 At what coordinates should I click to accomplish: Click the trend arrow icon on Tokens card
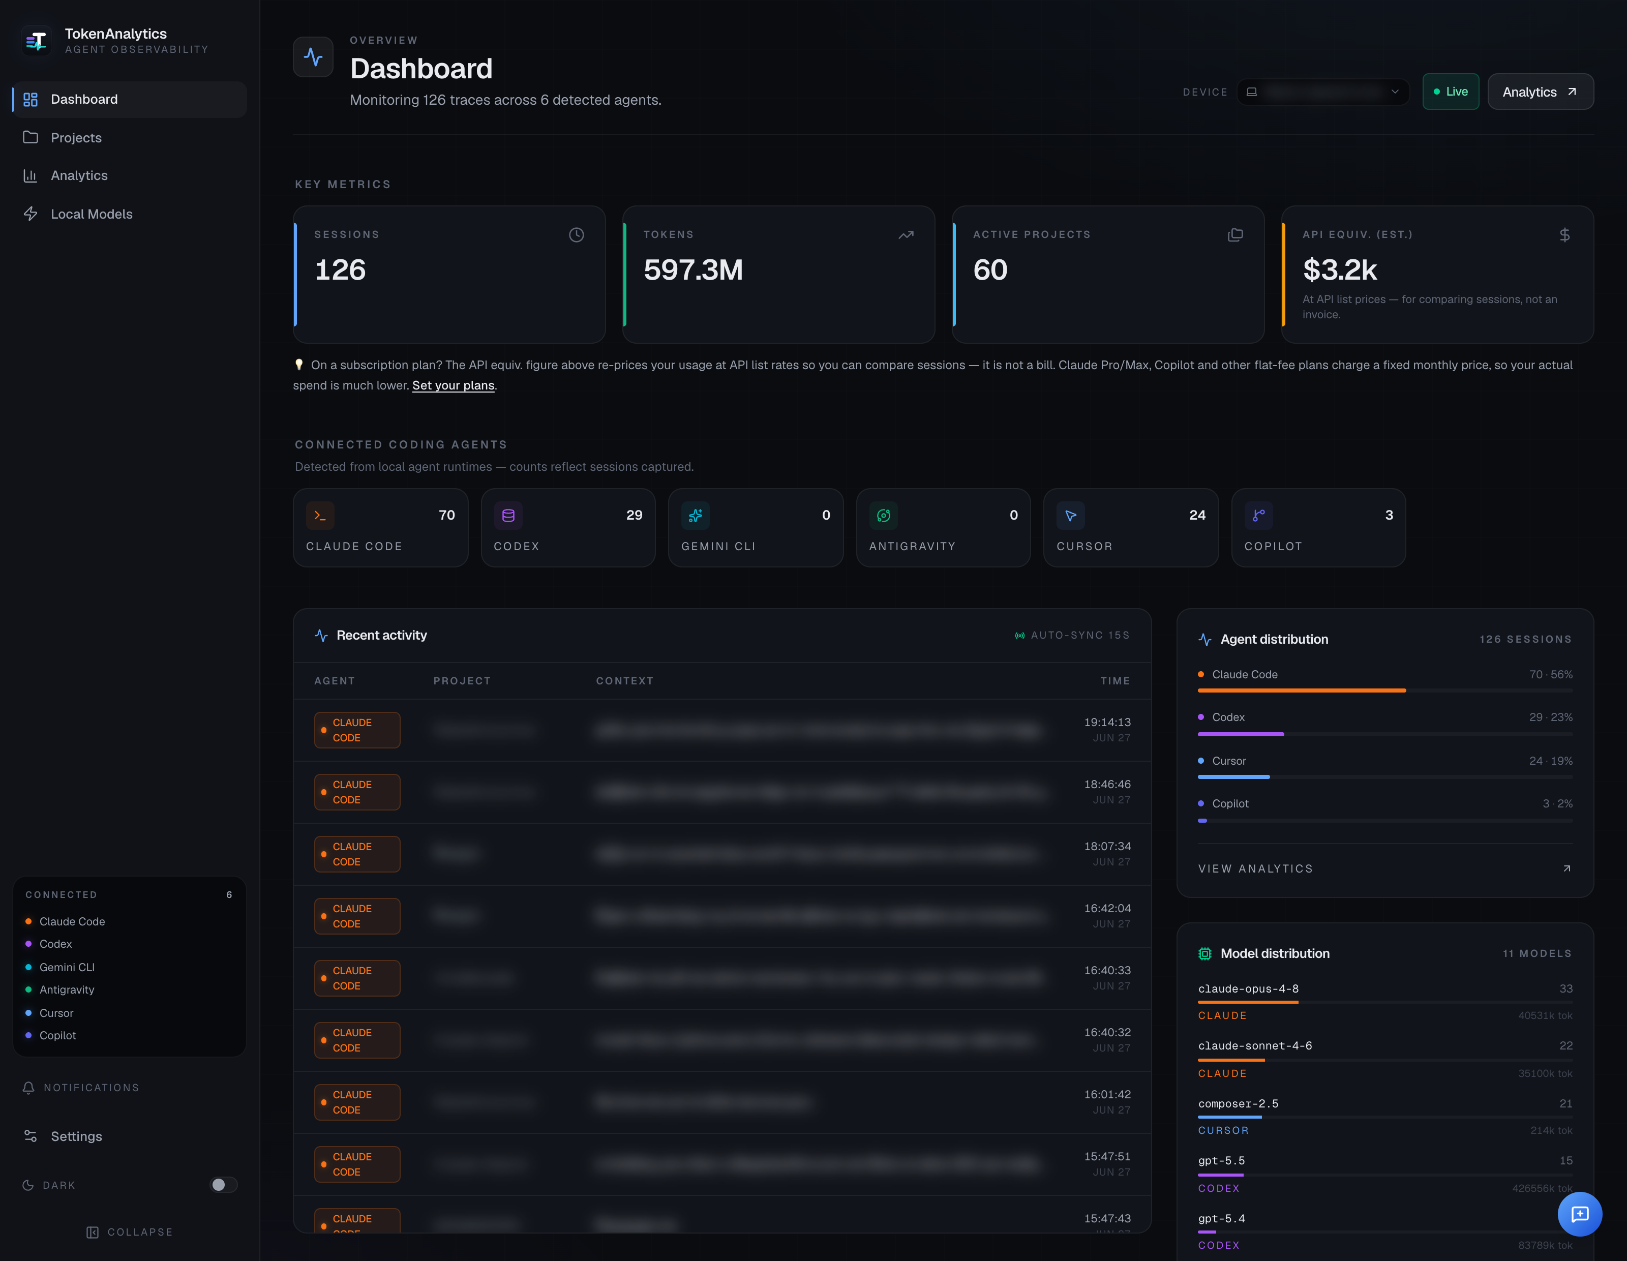[x=906, y=235]
